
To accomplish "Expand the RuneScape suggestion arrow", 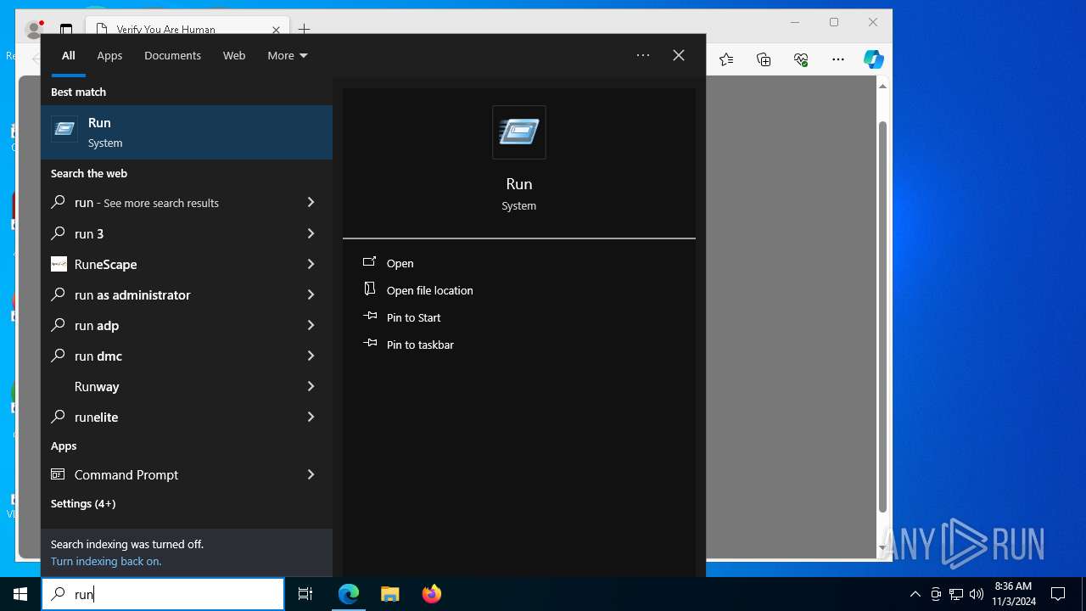I will tap(311, 264).
